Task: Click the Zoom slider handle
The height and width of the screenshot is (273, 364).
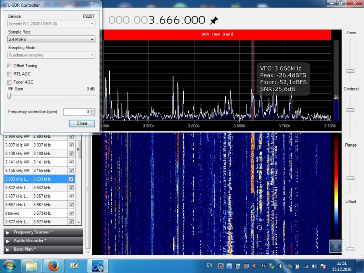Action: [350, 71]
